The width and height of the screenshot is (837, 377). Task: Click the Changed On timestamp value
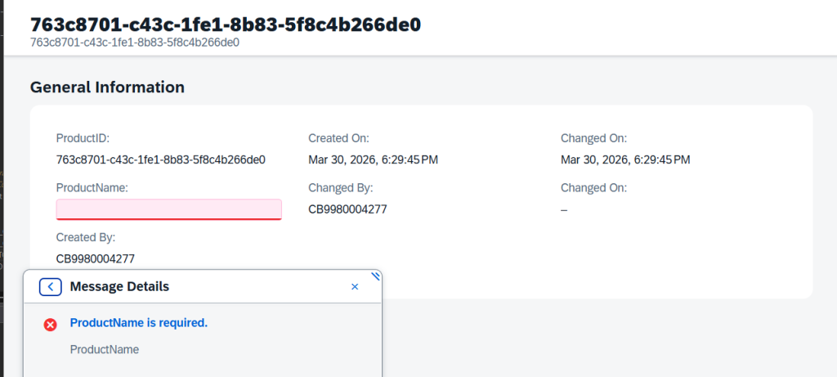(x=625, y=159)
